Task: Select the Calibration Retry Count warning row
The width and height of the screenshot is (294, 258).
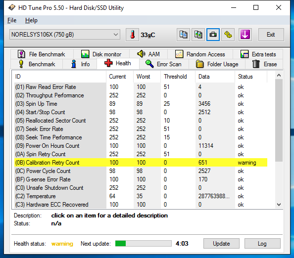Action: tap(141, 163)
